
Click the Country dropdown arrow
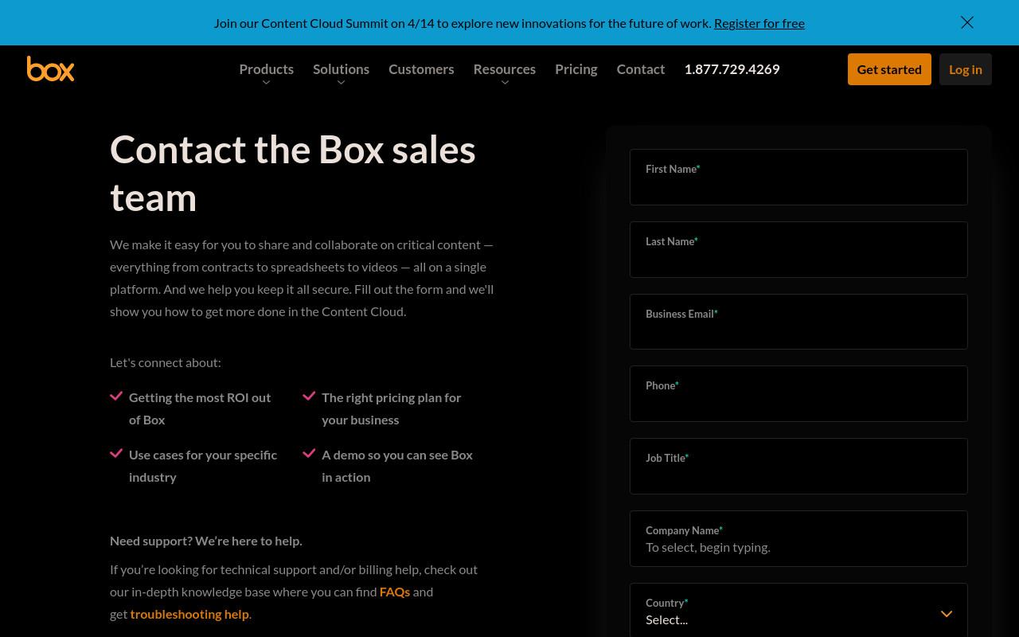click(947, 614)
